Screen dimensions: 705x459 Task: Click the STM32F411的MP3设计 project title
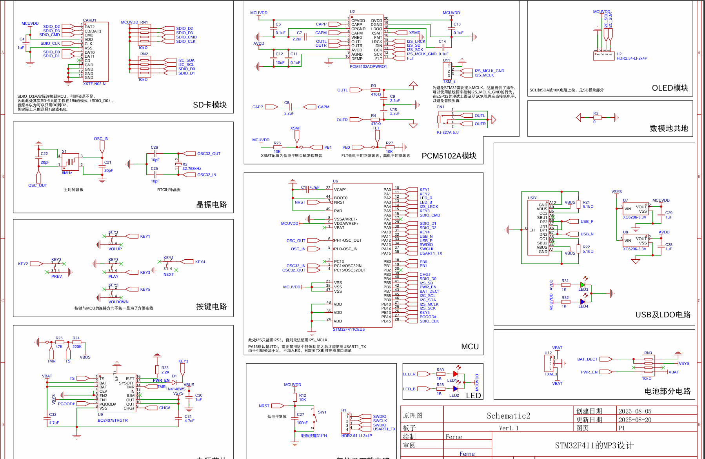point(594,446)
